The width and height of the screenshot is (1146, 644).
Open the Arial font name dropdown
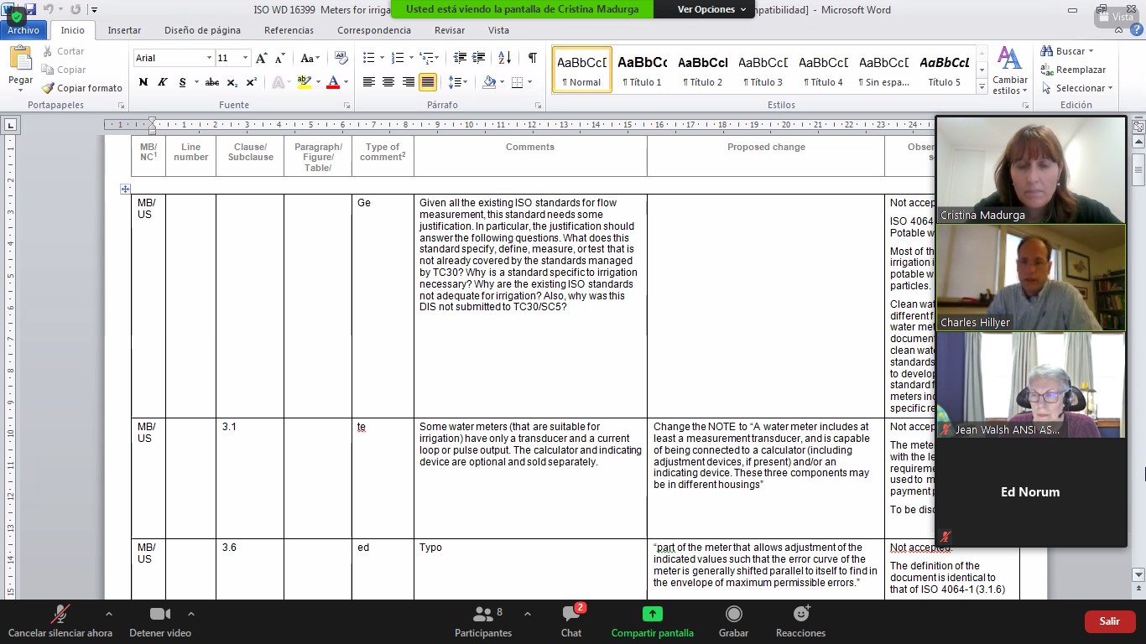(209, 58)
